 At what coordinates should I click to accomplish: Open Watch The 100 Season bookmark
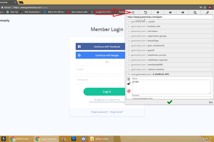pos(54,12)
